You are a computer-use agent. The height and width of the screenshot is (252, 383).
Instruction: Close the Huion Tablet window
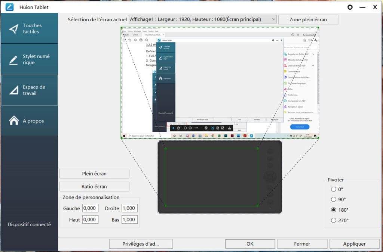375,7
